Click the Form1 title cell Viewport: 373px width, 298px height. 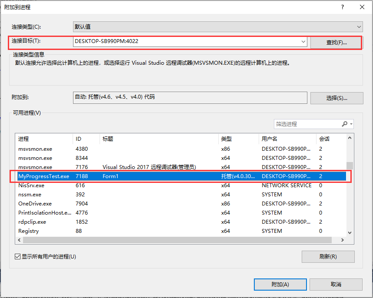click(110, 176)
